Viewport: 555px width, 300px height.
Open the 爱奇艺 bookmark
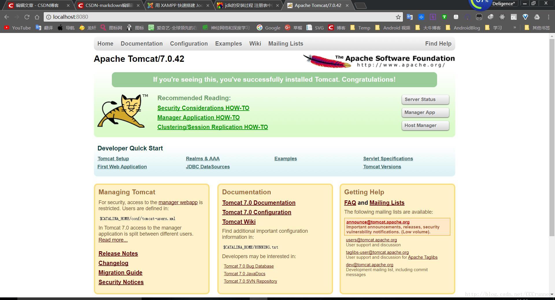[173, 28]
